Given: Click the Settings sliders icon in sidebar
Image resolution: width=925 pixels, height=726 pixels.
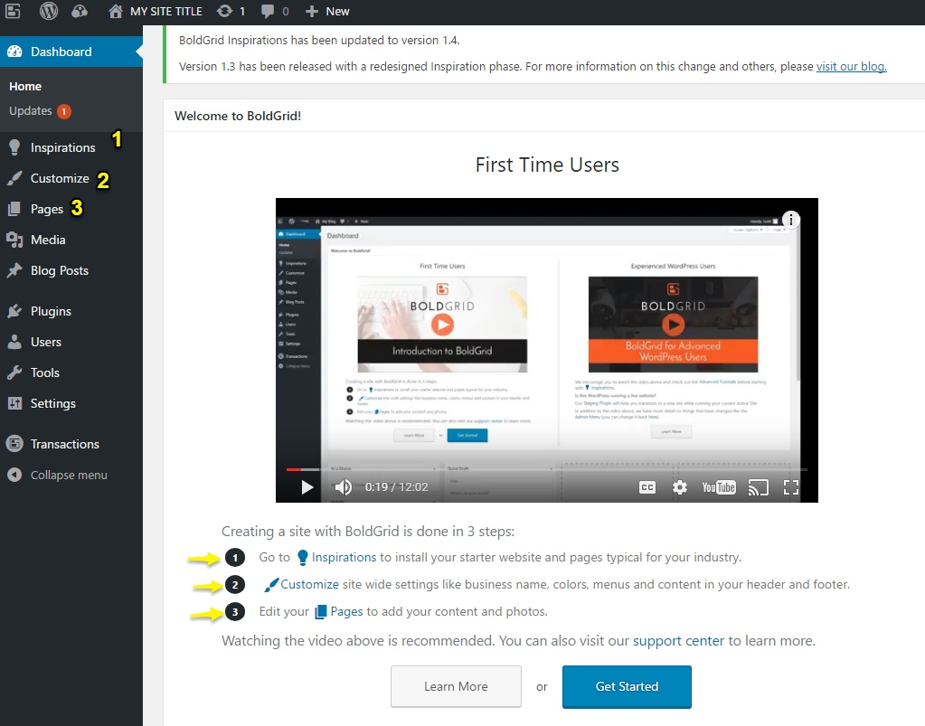Looking at the screenshot, I should [14, 403].
